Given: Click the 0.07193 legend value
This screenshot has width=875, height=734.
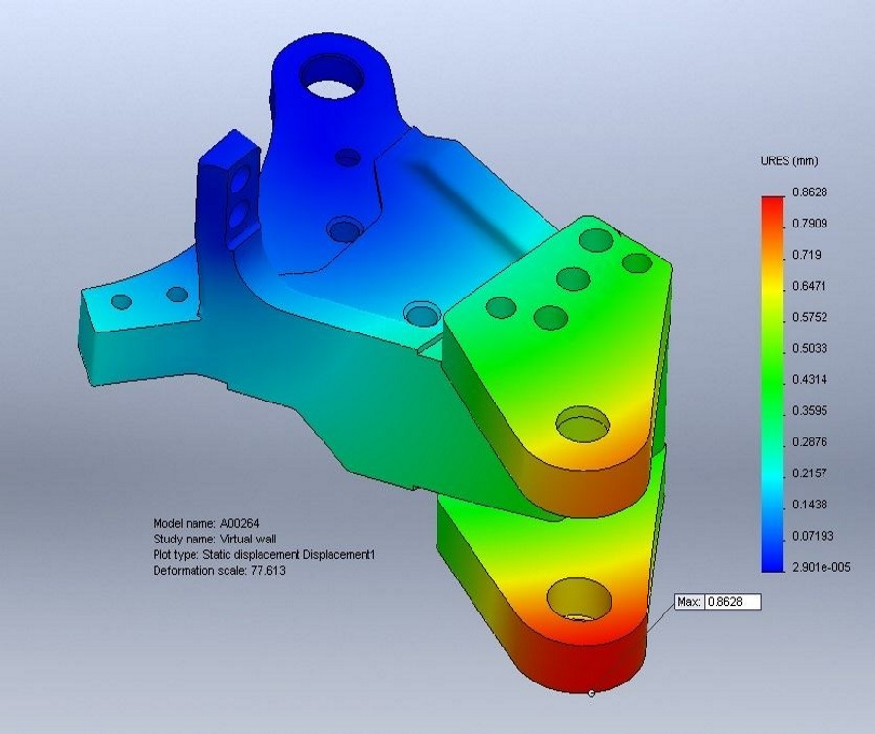Looking at the screenshot, I should [x=812, y=536].
